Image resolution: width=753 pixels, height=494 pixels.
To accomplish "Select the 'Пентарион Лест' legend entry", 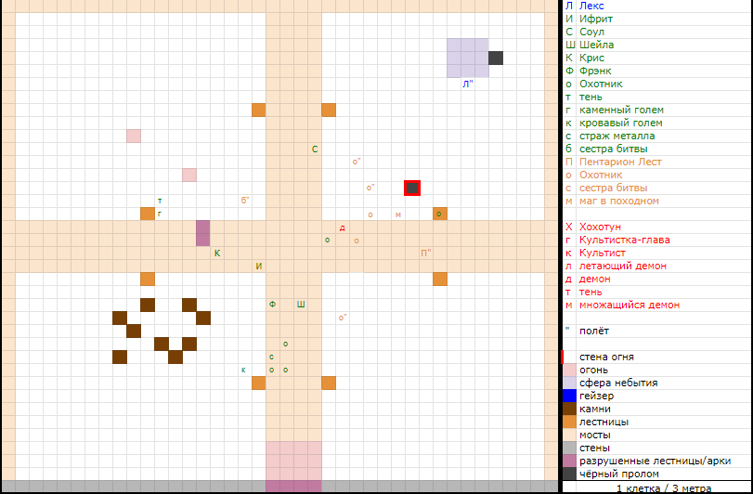I will [620, 162].
